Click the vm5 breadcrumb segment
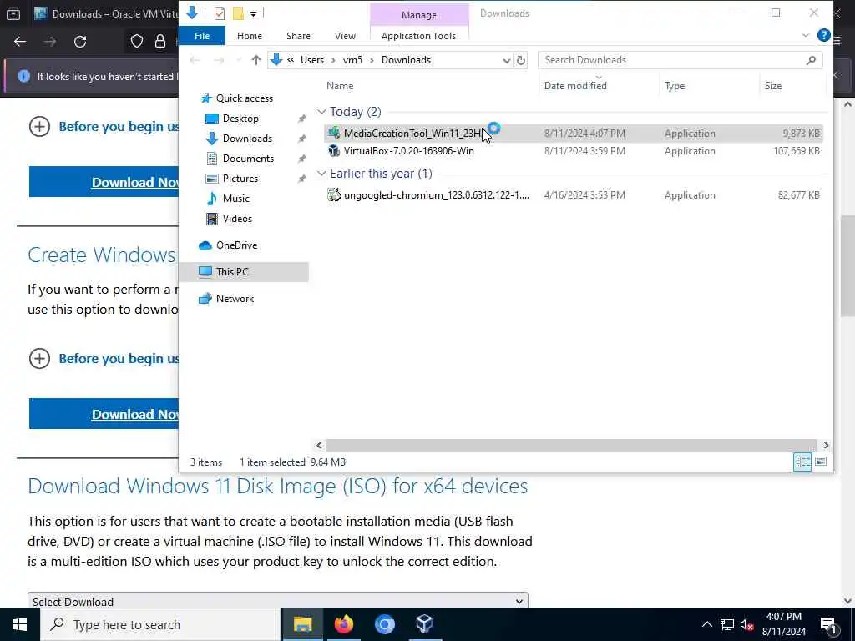 352,60
